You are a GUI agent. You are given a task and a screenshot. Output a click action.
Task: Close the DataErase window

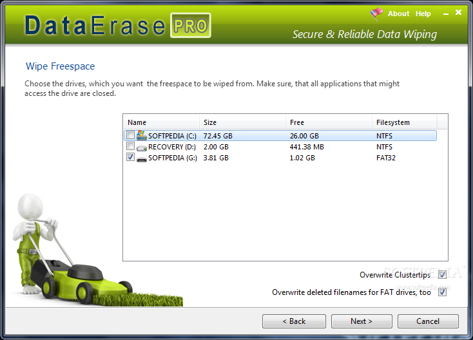coord(459,12)
